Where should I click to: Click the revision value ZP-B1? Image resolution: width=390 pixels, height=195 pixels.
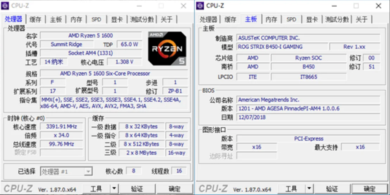pyautogui.click(x=175, y=91)
